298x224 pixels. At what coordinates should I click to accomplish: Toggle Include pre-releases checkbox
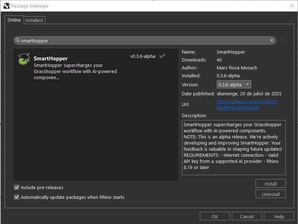pyautogui.click(x=17, y=187)
